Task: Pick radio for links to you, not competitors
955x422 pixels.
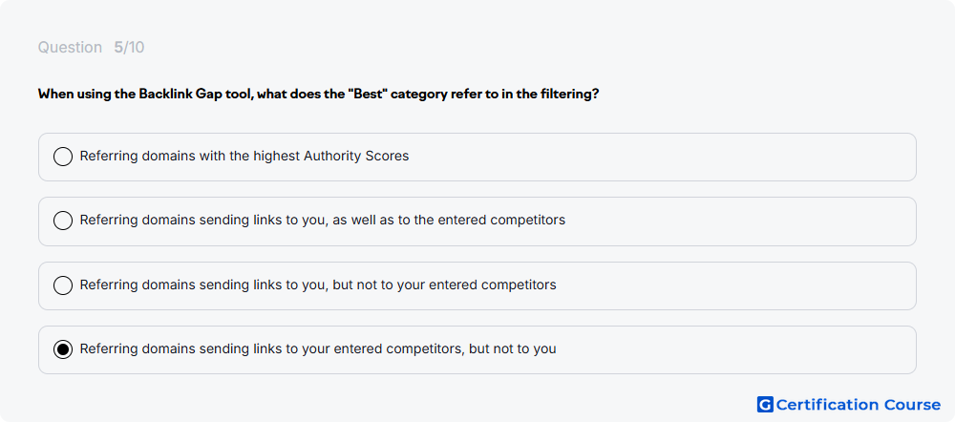Action: click(x=63, y=285)
